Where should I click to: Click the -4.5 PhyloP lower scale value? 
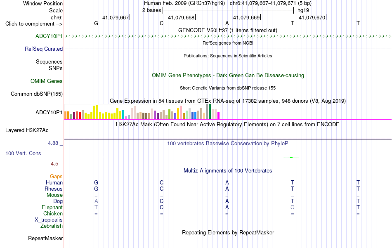coord(54,164)
